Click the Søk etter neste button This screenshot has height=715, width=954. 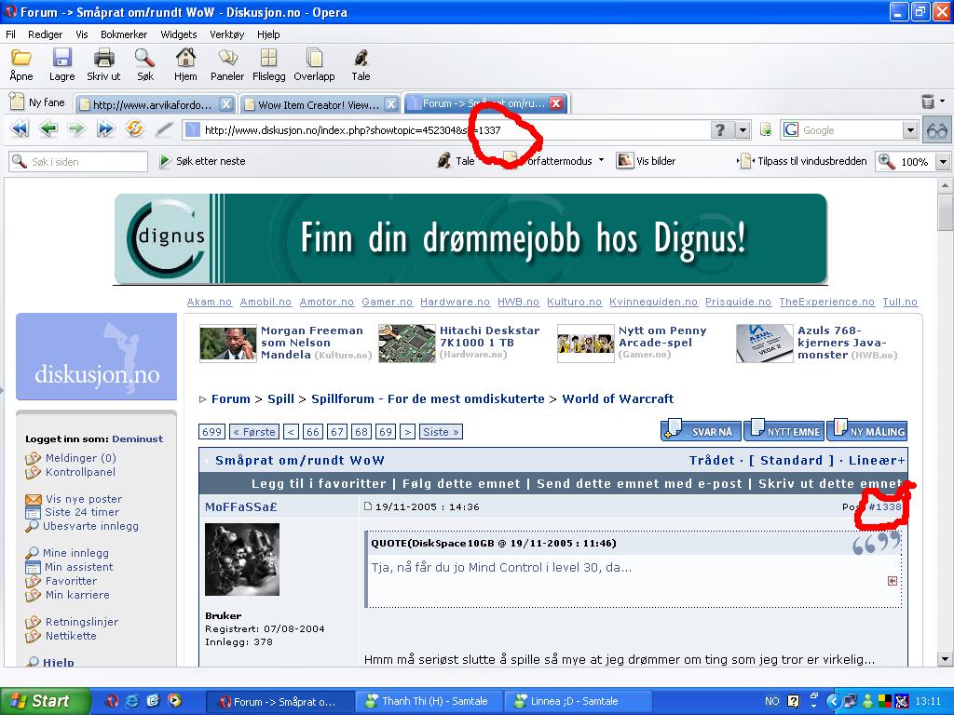coord(202,161)
